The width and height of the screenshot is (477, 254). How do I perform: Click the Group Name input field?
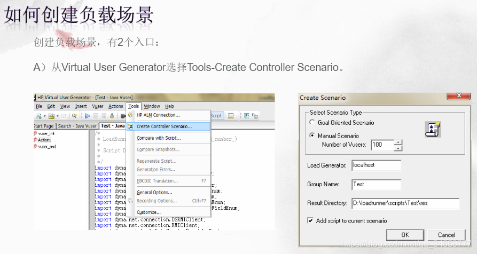click(376, 185)
